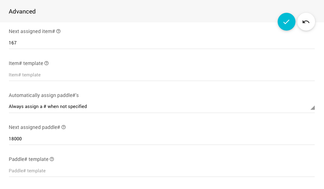Click the 'Next assigned paddle#' label
Image resolution: width=324 pixels, height=189 pixels.
point(34,127)
